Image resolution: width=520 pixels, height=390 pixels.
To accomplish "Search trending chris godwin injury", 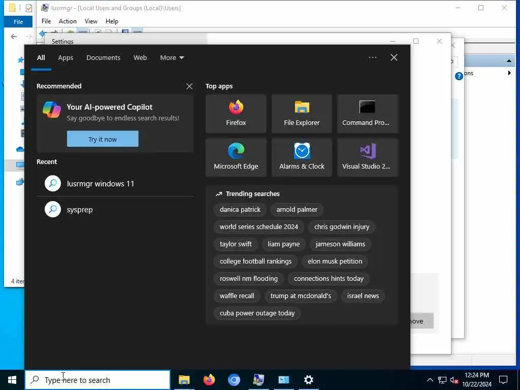I will click(342, 227).
